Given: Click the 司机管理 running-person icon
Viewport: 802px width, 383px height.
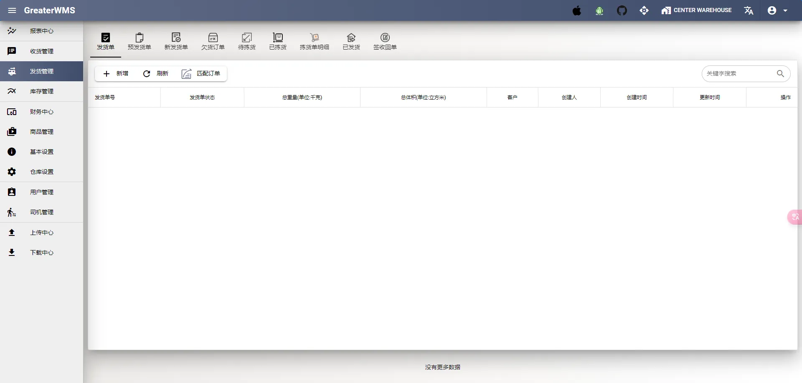Looking at the screenshot, I should click(12, 212).
